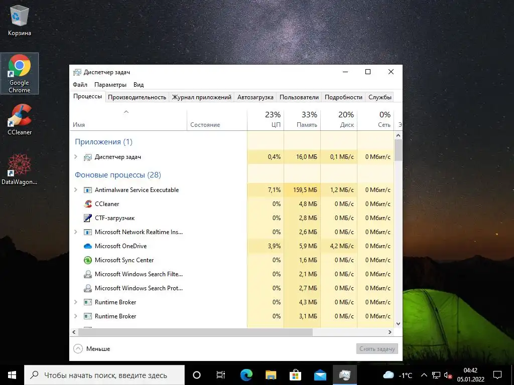
Task: Open Mail app from taskbar
Action: tap(320, 375)
